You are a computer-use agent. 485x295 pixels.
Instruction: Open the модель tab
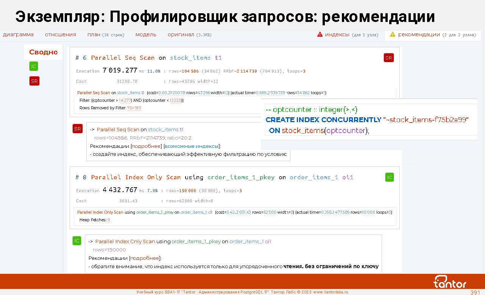[146, 34]
